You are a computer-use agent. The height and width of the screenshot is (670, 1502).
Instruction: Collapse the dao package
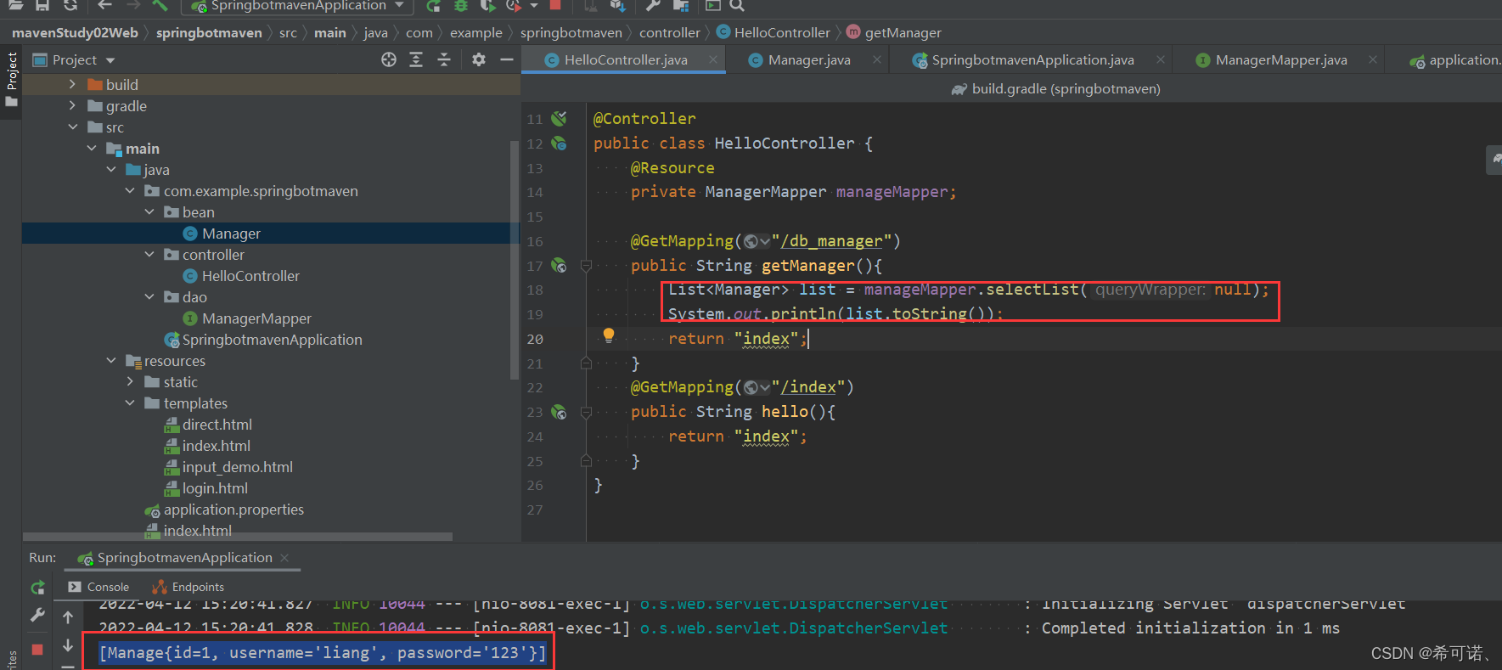[x=149, y=296]
